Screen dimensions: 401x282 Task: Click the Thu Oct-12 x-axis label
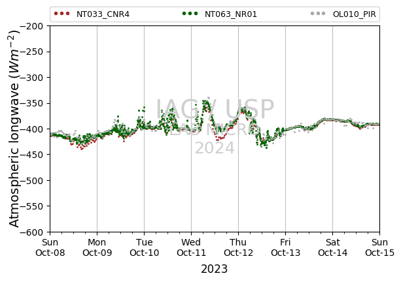[238, 247]
